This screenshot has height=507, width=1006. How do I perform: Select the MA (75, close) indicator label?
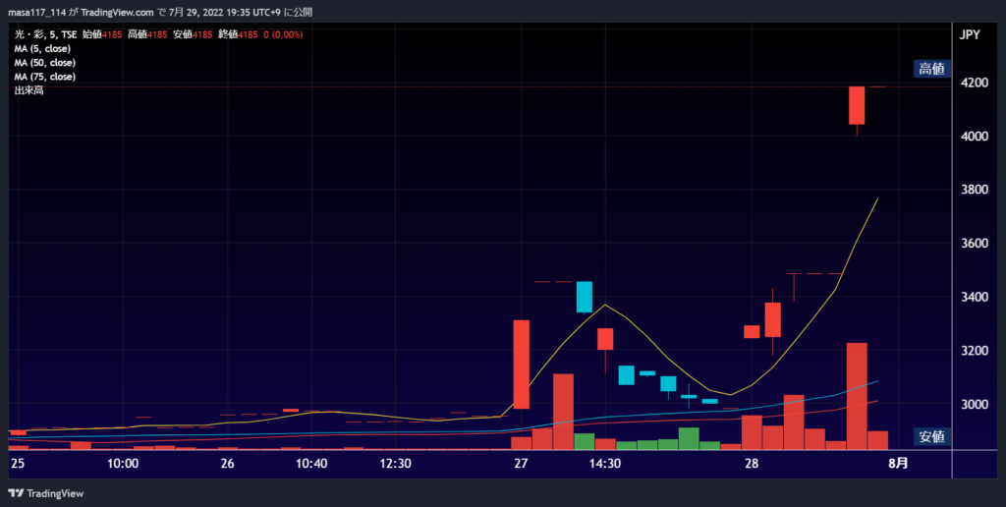point(45,77)
